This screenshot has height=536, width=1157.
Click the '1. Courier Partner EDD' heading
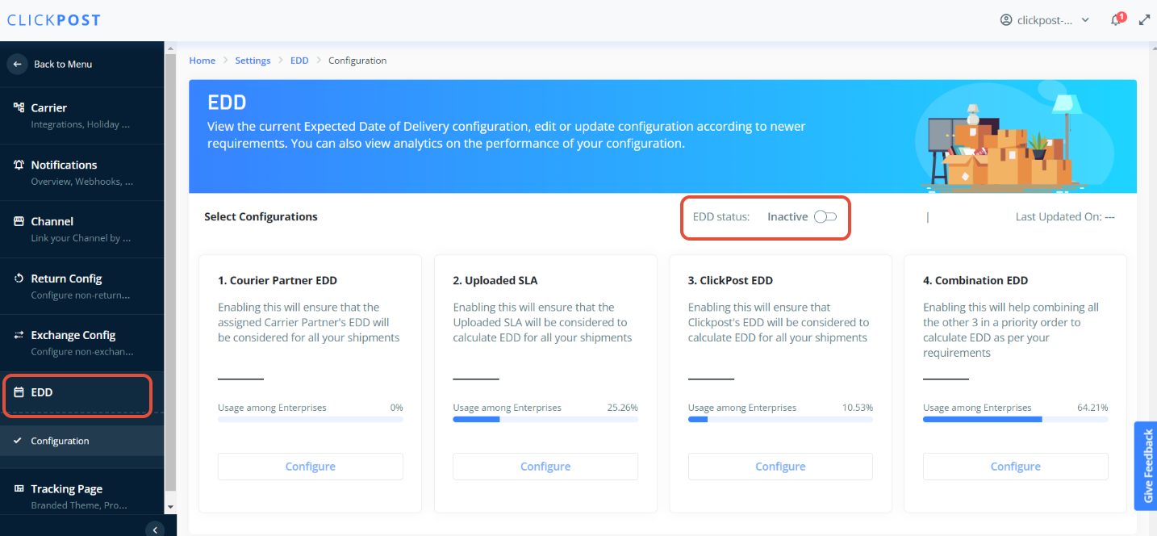tap(278, 281)
